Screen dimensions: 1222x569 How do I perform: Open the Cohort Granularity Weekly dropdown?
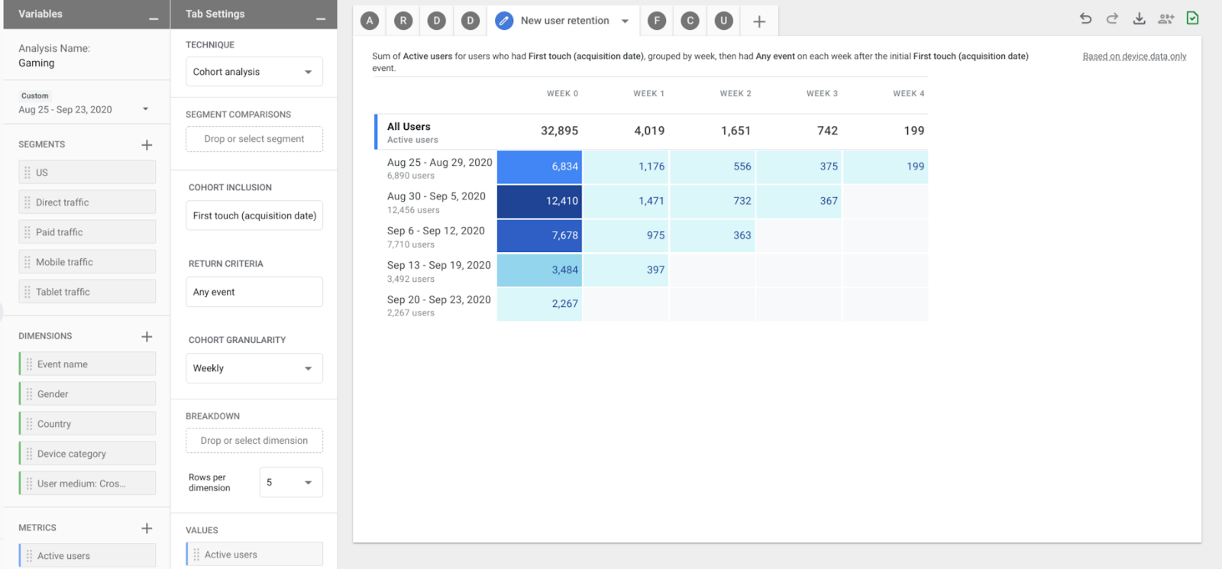pos(254,368)
